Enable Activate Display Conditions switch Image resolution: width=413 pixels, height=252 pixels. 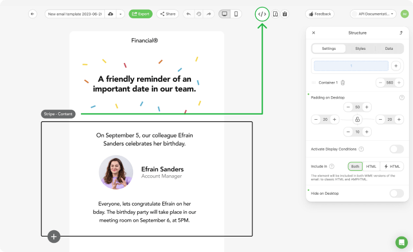click(396, 149)
